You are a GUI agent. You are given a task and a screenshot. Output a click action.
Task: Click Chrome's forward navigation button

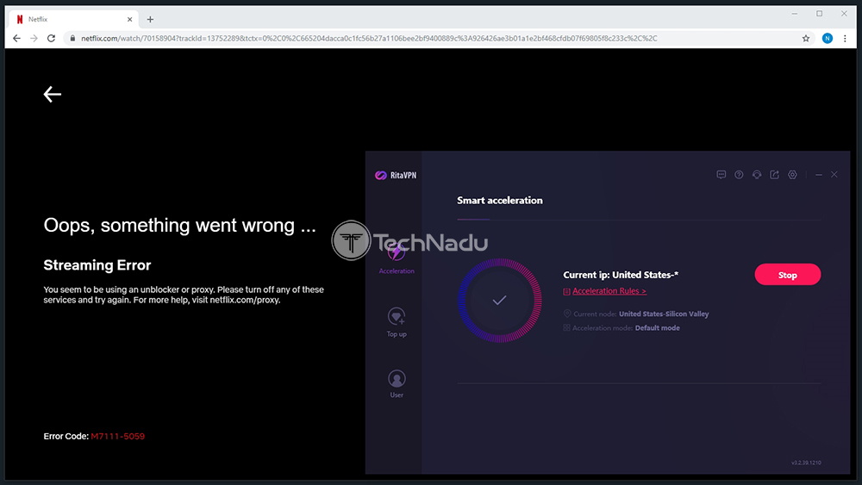[x=34, y=39]
